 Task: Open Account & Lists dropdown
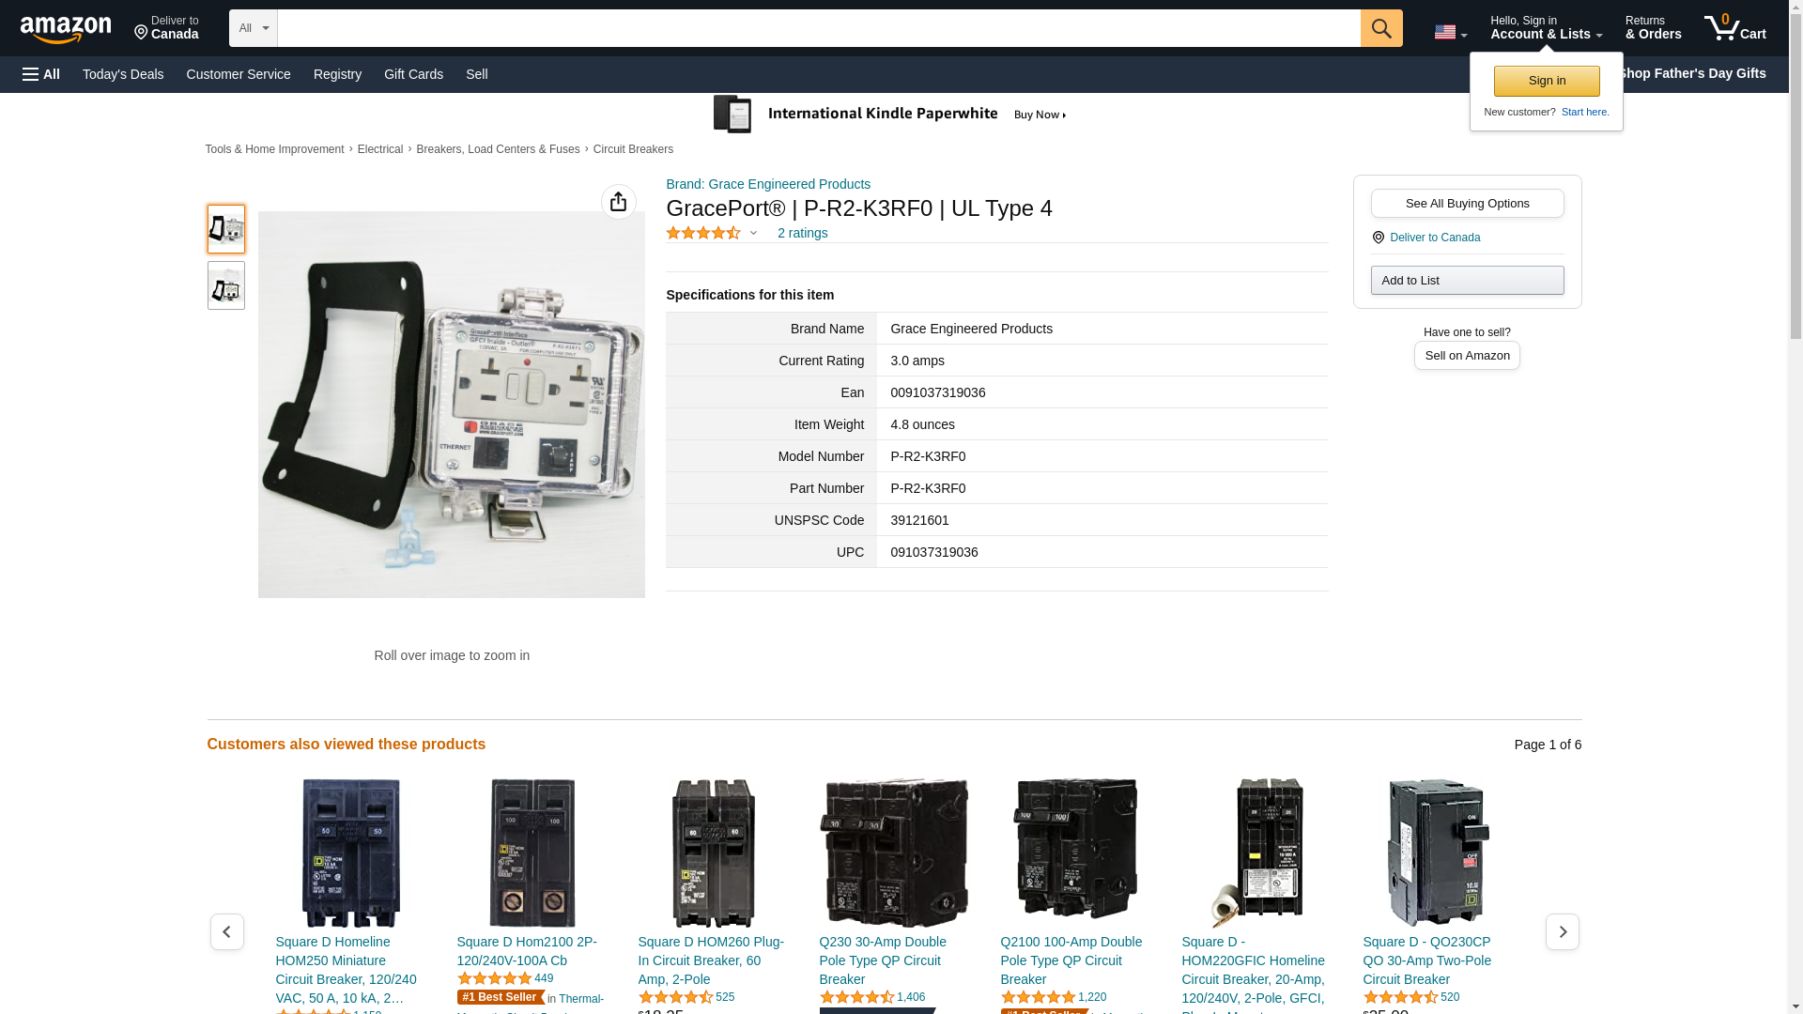coord(1546,28)
